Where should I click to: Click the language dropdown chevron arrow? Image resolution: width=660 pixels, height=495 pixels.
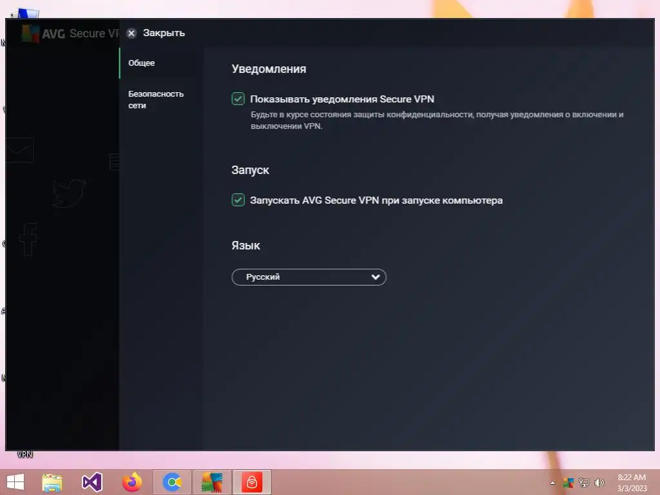[x=376, y=277]
